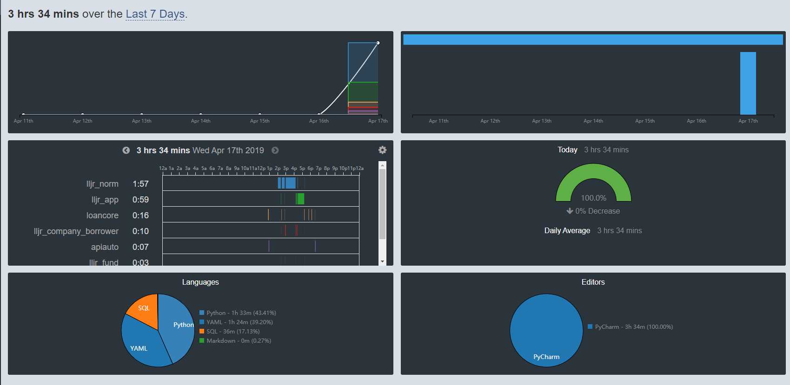Click the Today label in gauge panel

coord(567,150)
